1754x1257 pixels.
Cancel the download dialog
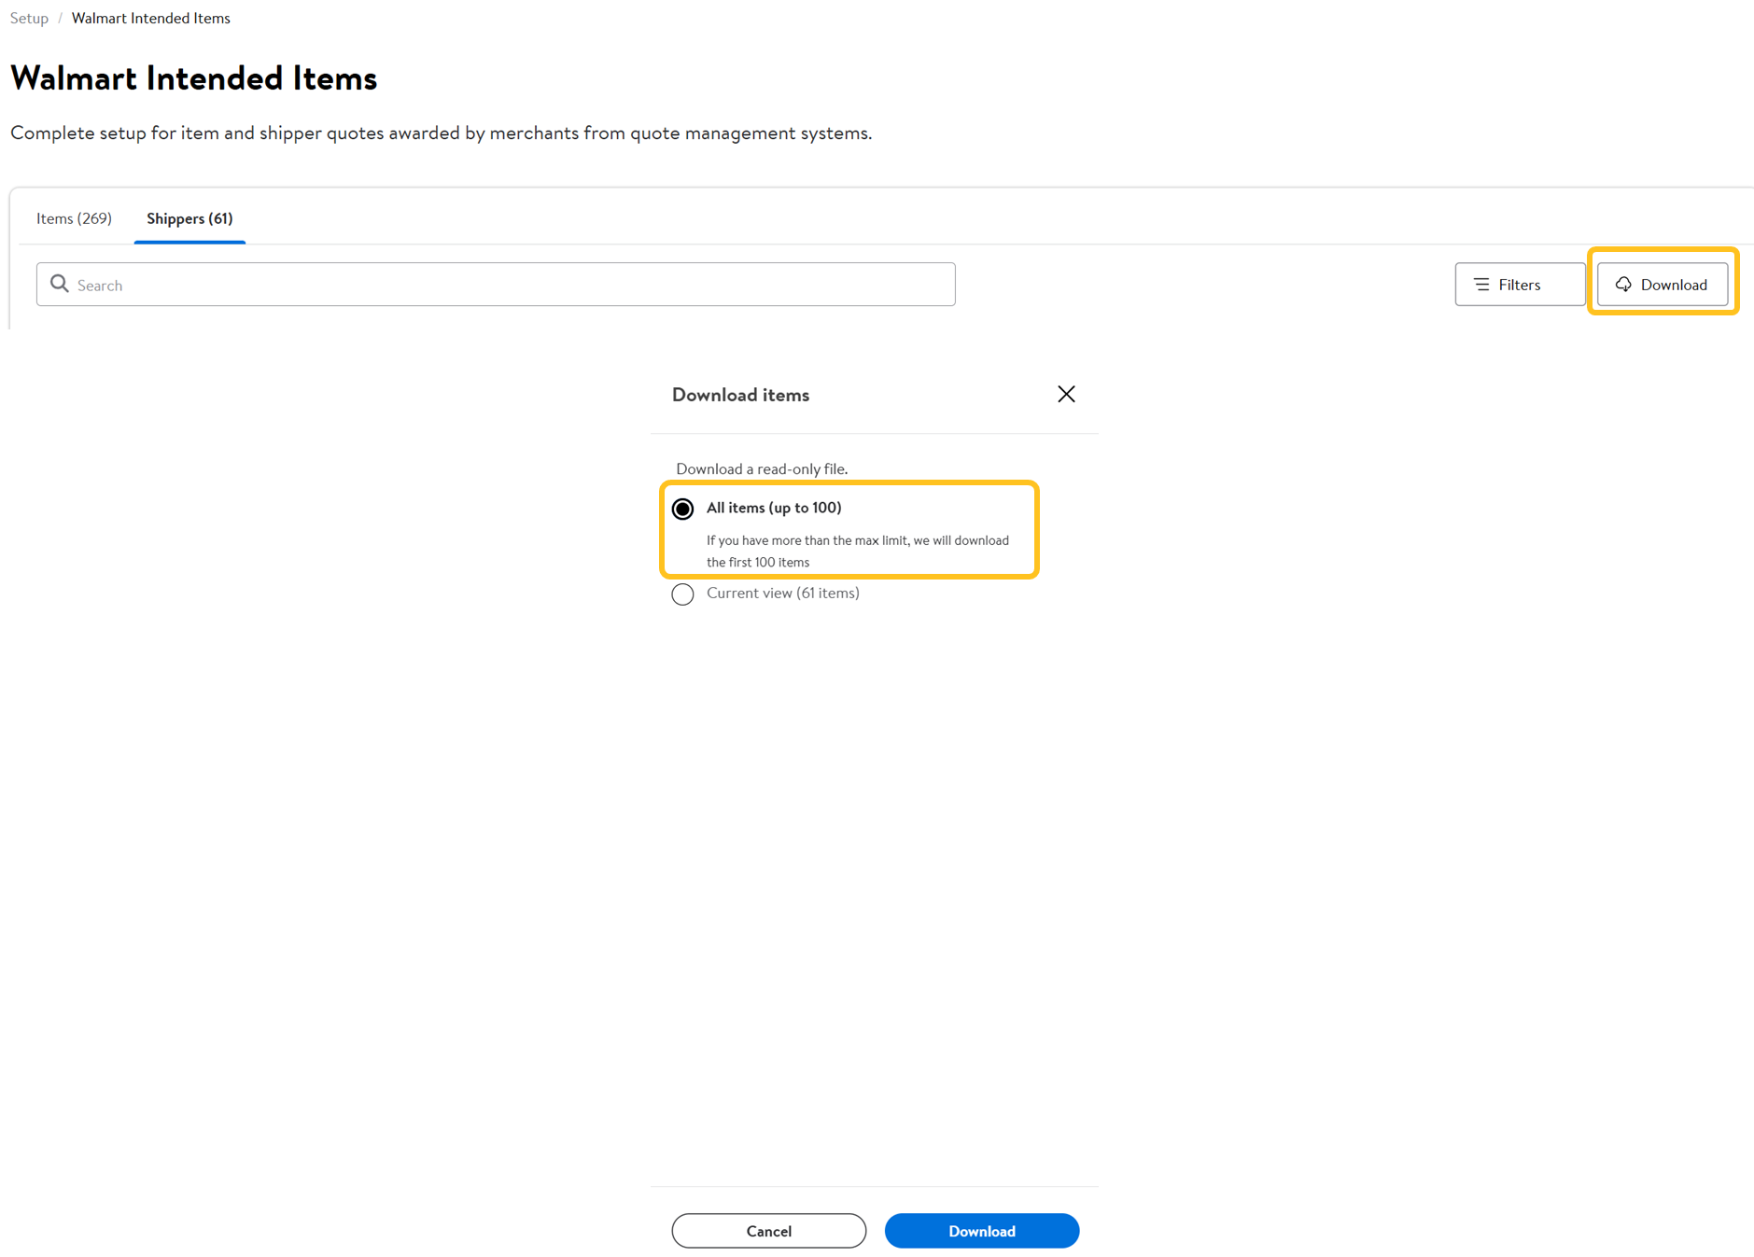(x=768, y=1231)
